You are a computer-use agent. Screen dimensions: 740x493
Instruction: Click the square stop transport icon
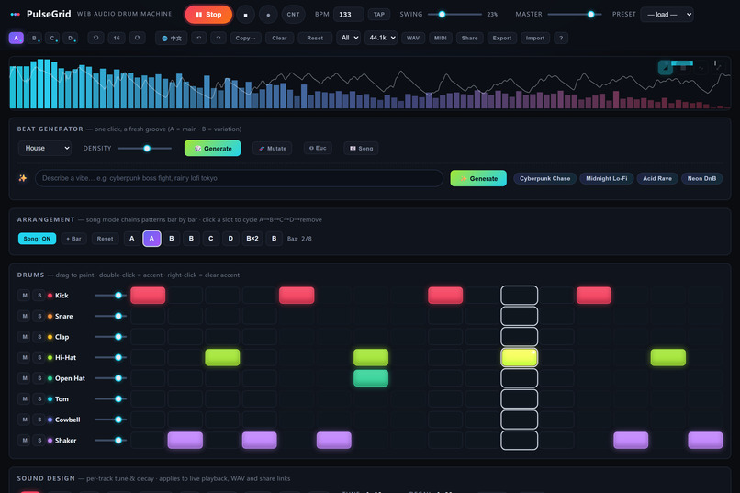pos(245,15)
